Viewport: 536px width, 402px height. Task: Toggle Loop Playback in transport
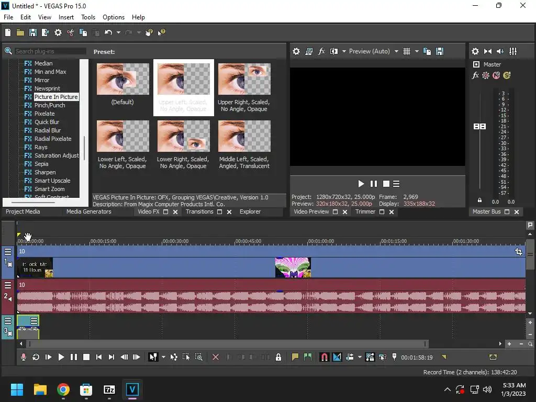pyautogui.click(x=36, y=357)
